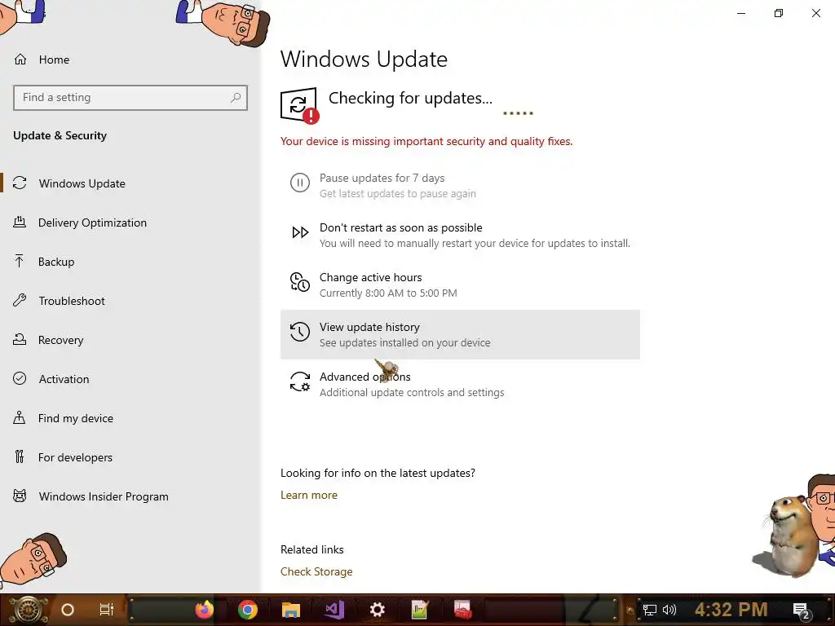Open Cortana circle on taskbar
Image resolution: width=835 pixels, height=626 pixels.
[68, 610]
